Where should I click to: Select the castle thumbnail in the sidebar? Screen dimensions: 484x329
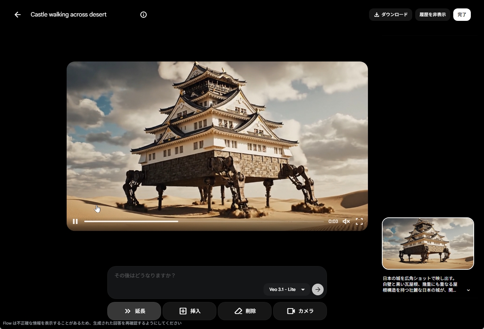[x=428, y=243]
